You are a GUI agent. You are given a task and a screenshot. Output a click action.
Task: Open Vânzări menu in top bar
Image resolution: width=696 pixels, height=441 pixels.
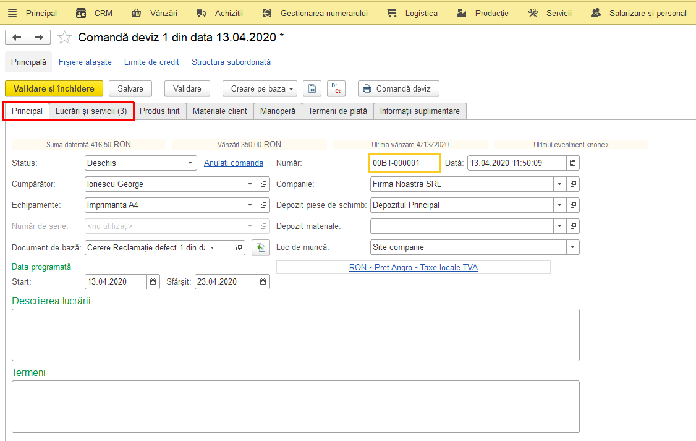click(x=155, y=14)
